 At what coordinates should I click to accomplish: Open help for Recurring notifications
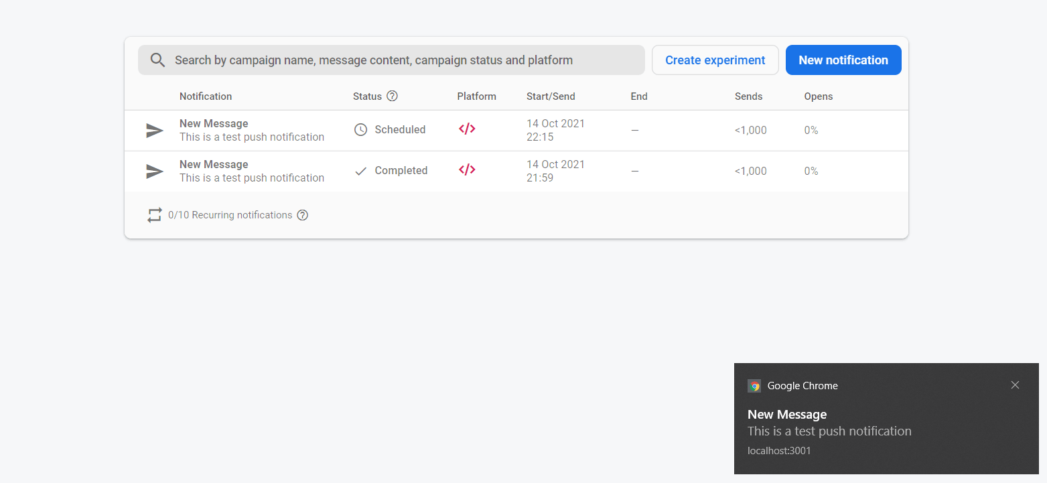[303, 215]
